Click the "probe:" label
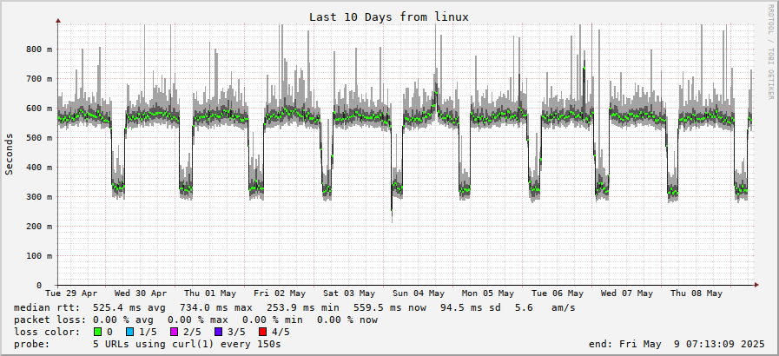The image size is (779, 356). click(x=32, y=344)
